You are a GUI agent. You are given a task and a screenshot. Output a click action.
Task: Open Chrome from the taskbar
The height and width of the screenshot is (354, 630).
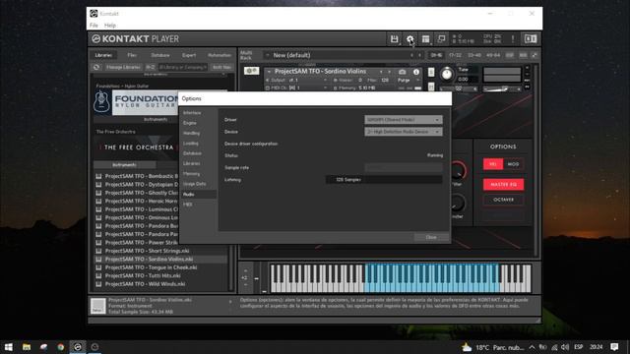61,347
